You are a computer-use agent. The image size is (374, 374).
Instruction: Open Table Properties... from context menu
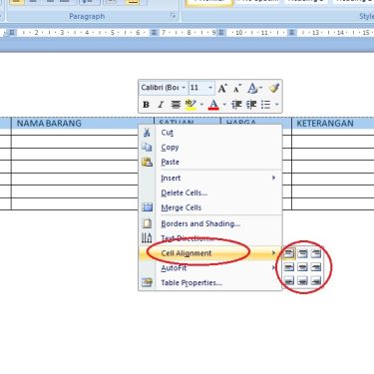[x=210, y=283]
